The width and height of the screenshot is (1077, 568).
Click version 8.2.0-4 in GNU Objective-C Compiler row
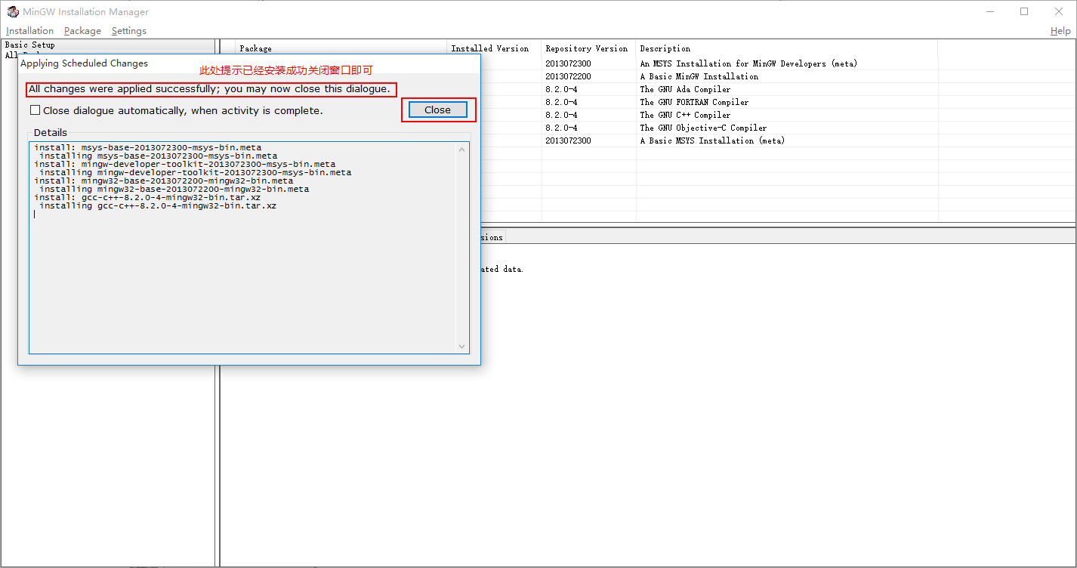561,128
